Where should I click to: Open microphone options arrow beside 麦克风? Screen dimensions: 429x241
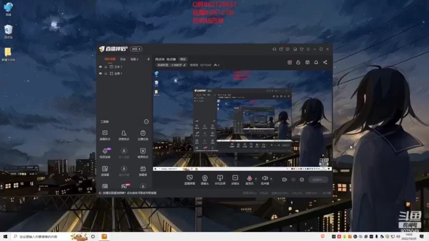(256, 179)
